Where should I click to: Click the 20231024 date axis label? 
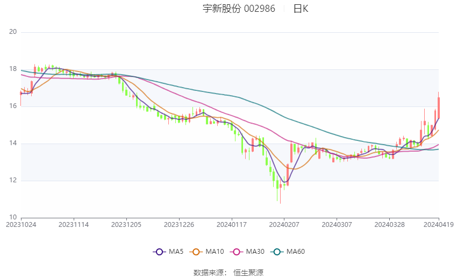click(x=21, y=225)
